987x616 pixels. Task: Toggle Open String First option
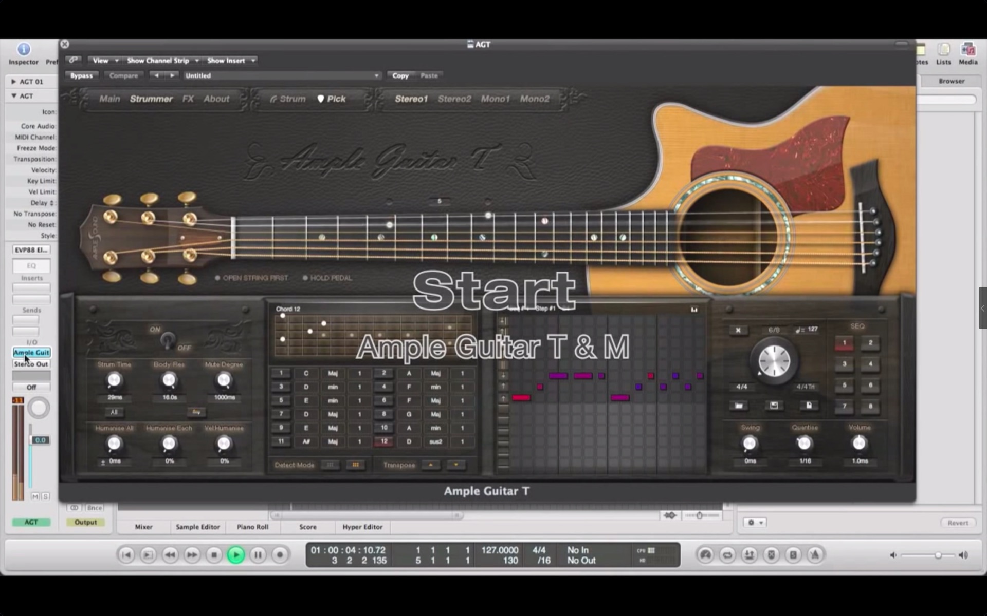pyautogui.click(x=251, y=278)
